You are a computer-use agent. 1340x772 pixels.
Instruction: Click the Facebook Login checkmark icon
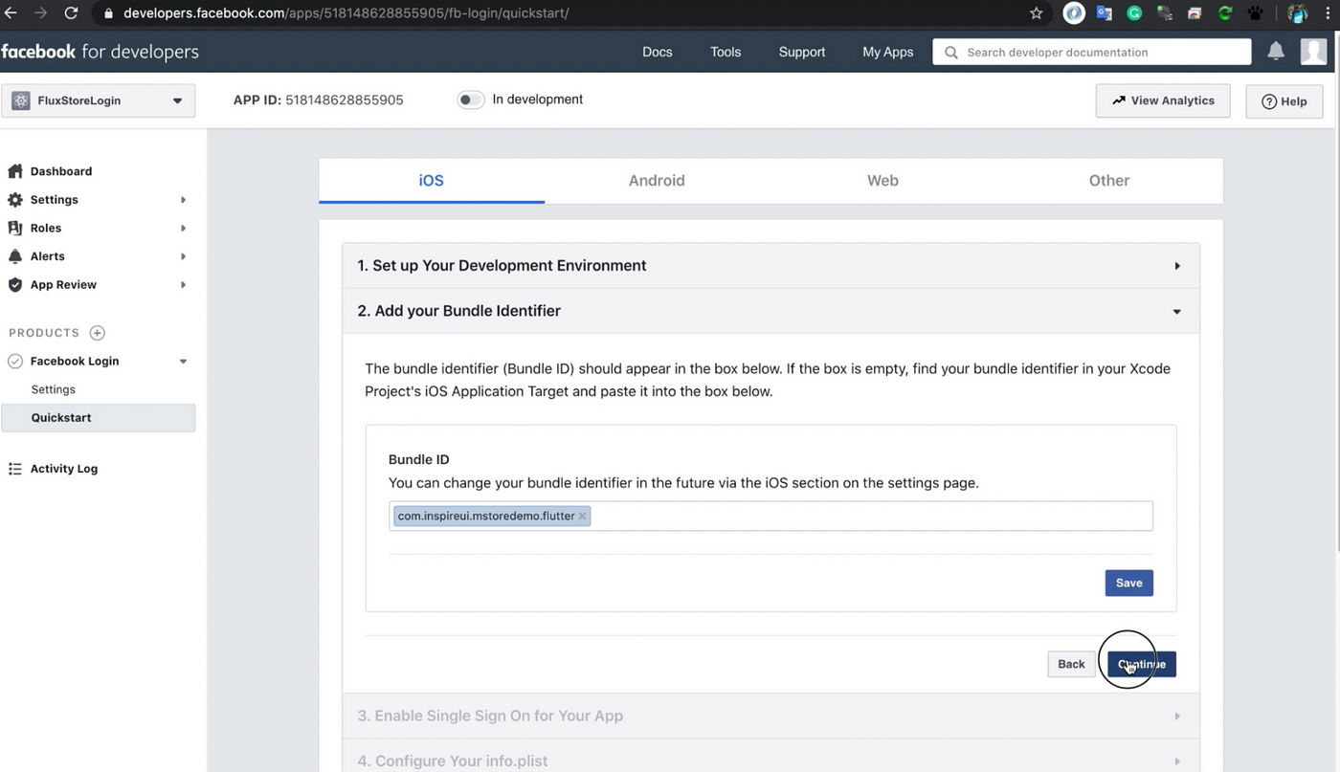point(14,362)
